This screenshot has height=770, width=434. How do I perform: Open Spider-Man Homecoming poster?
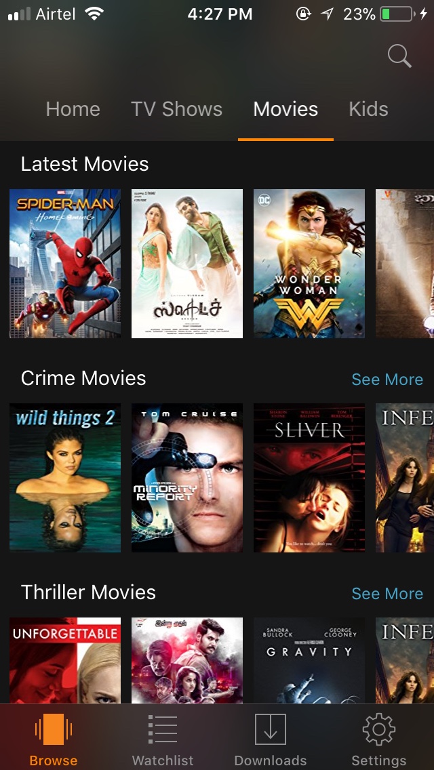pos(65,264)
